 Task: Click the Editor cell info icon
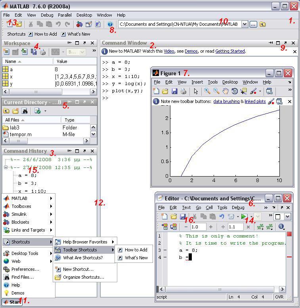coord(281,227)
